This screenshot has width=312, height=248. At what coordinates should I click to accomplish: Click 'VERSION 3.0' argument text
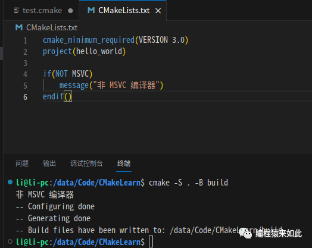point(161,40)
